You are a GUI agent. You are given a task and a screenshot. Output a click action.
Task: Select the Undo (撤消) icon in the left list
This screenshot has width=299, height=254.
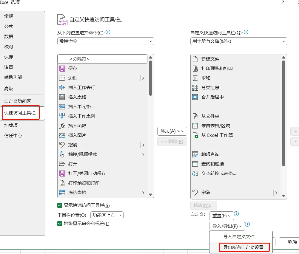click(x=62, y=145)
